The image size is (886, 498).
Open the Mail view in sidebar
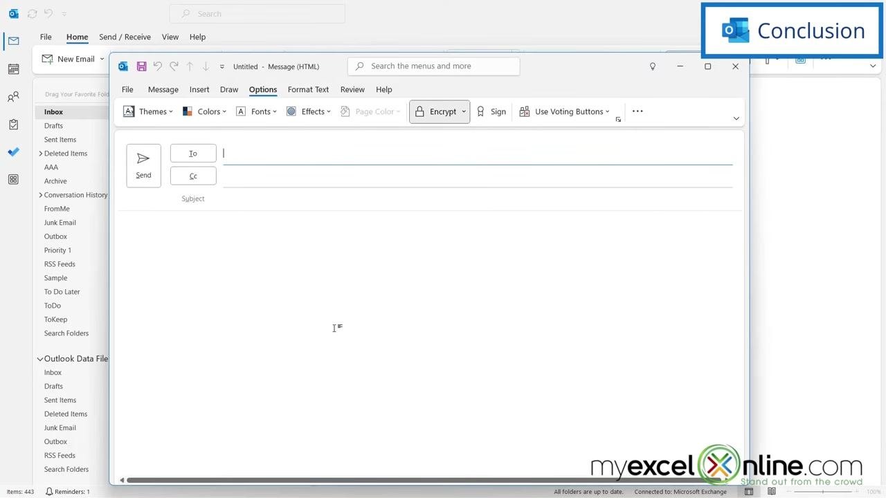pos(13,41)
